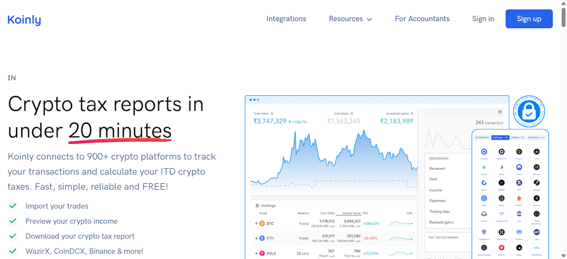Click the info icon next to Unrealized gains
Viewport: 567px width, 259px height.
(411, 113)
